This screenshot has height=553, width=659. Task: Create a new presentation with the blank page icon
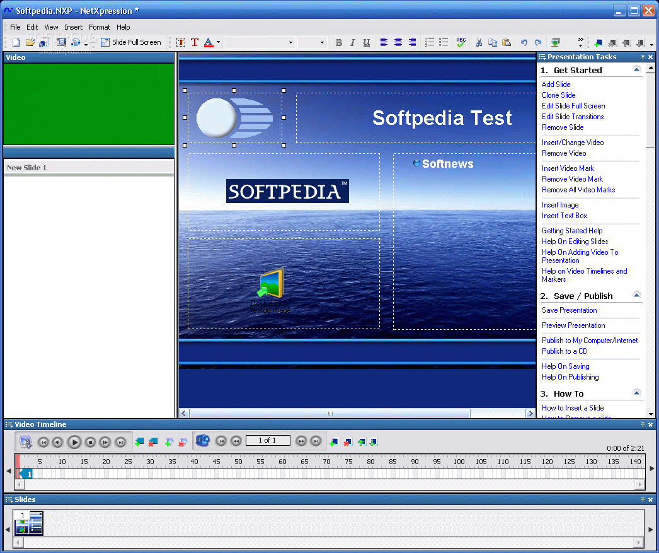[16, 42]
